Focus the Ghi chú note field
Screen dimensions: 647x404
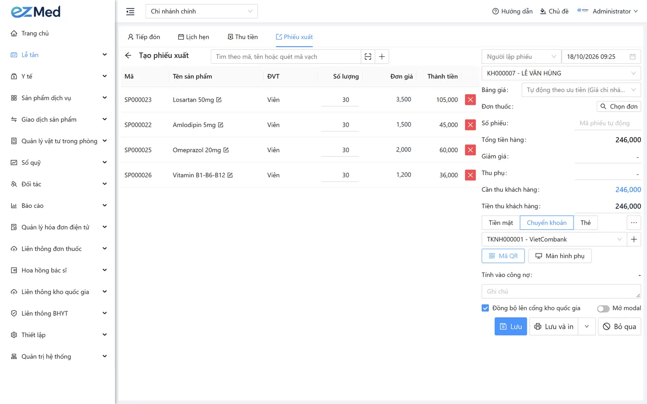[x=561, y=291]
